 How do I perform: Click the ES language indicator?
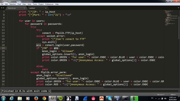[x=152, y=98]
